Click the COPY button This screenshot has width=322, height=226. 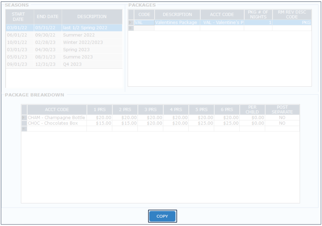[x=162, y=216]
